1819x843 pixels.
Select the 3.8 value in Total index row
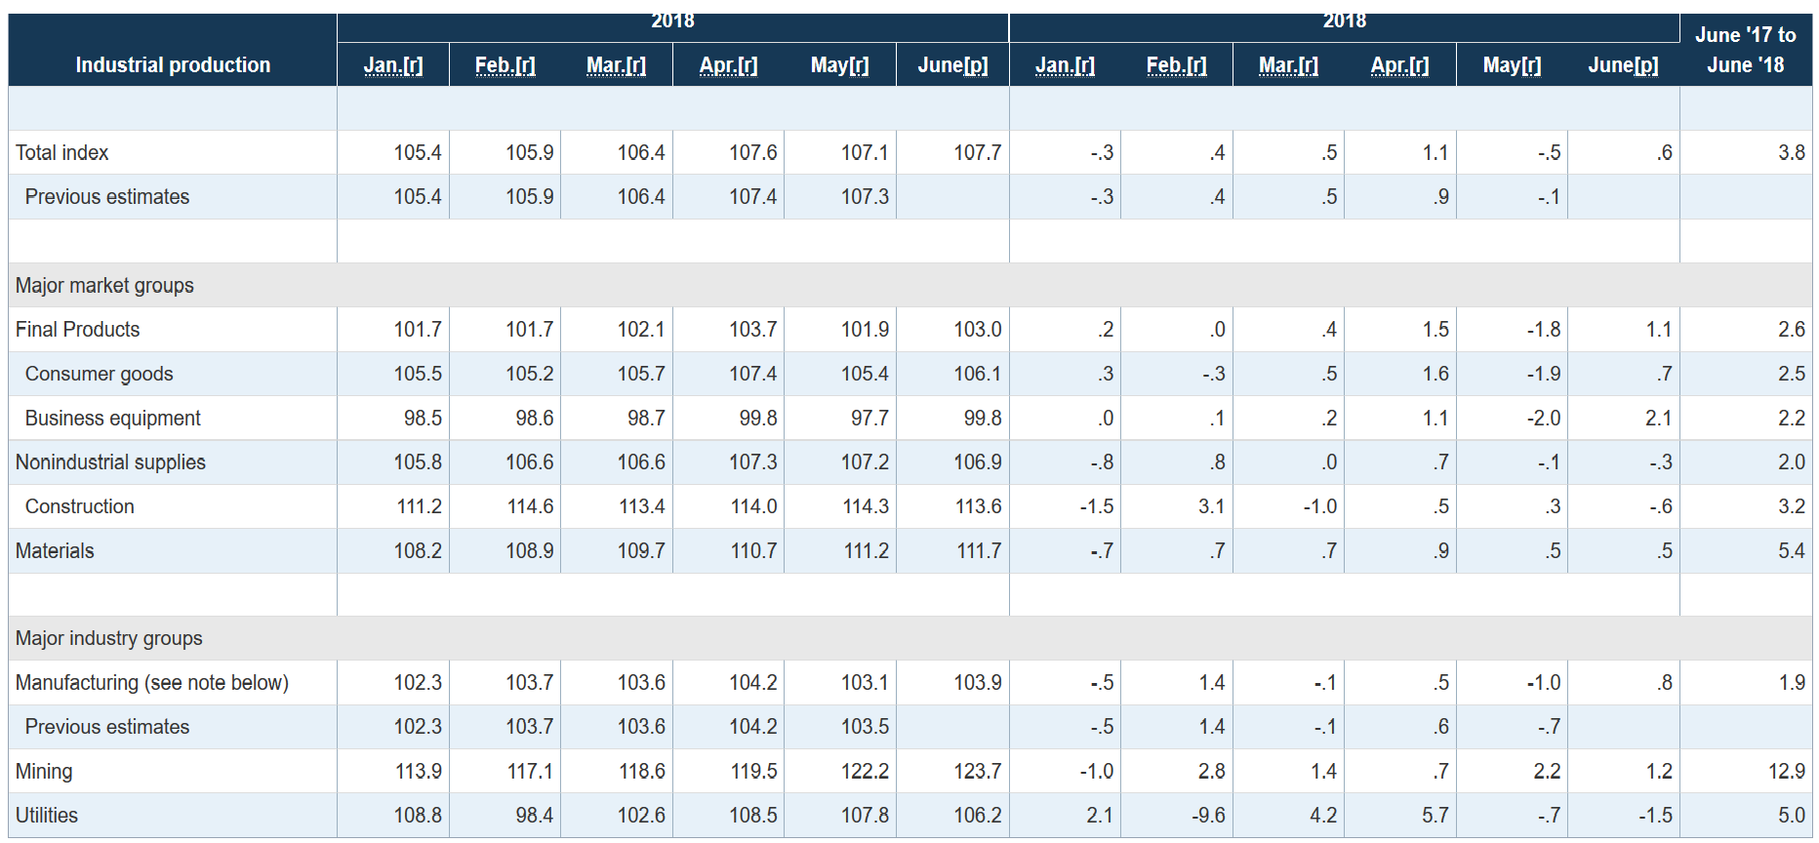1791,153
